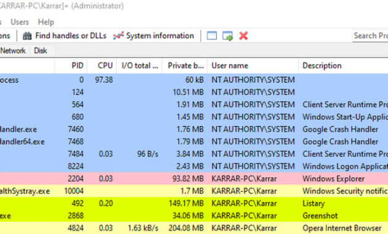Switch to the Disk tab
This screenshot has width=388, height=234.
click(x=40, y=50)
